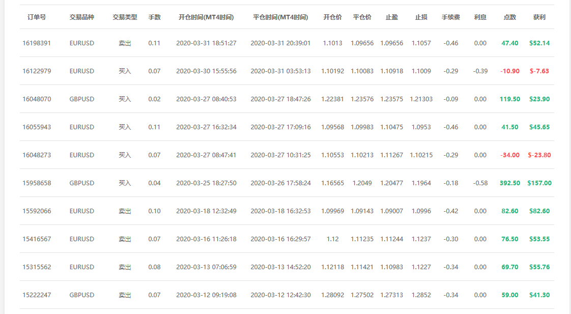Screen dimensions: 571x314
Task: Select order number 15416567
Action: tap(37, 239)
